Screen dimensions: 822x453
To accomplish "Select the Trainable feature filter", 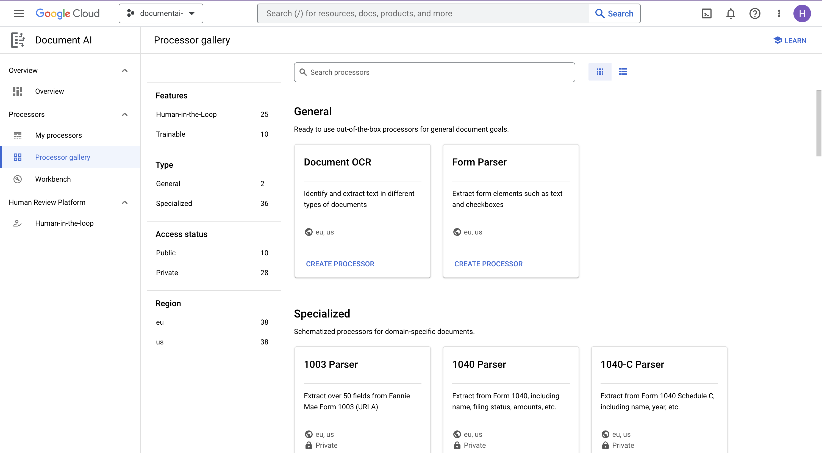I will click(171, 134).
